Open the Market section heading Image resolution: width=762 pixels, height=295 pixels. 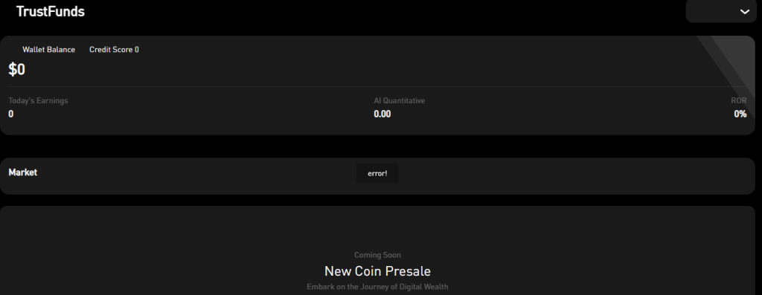[x=23, y=172]
